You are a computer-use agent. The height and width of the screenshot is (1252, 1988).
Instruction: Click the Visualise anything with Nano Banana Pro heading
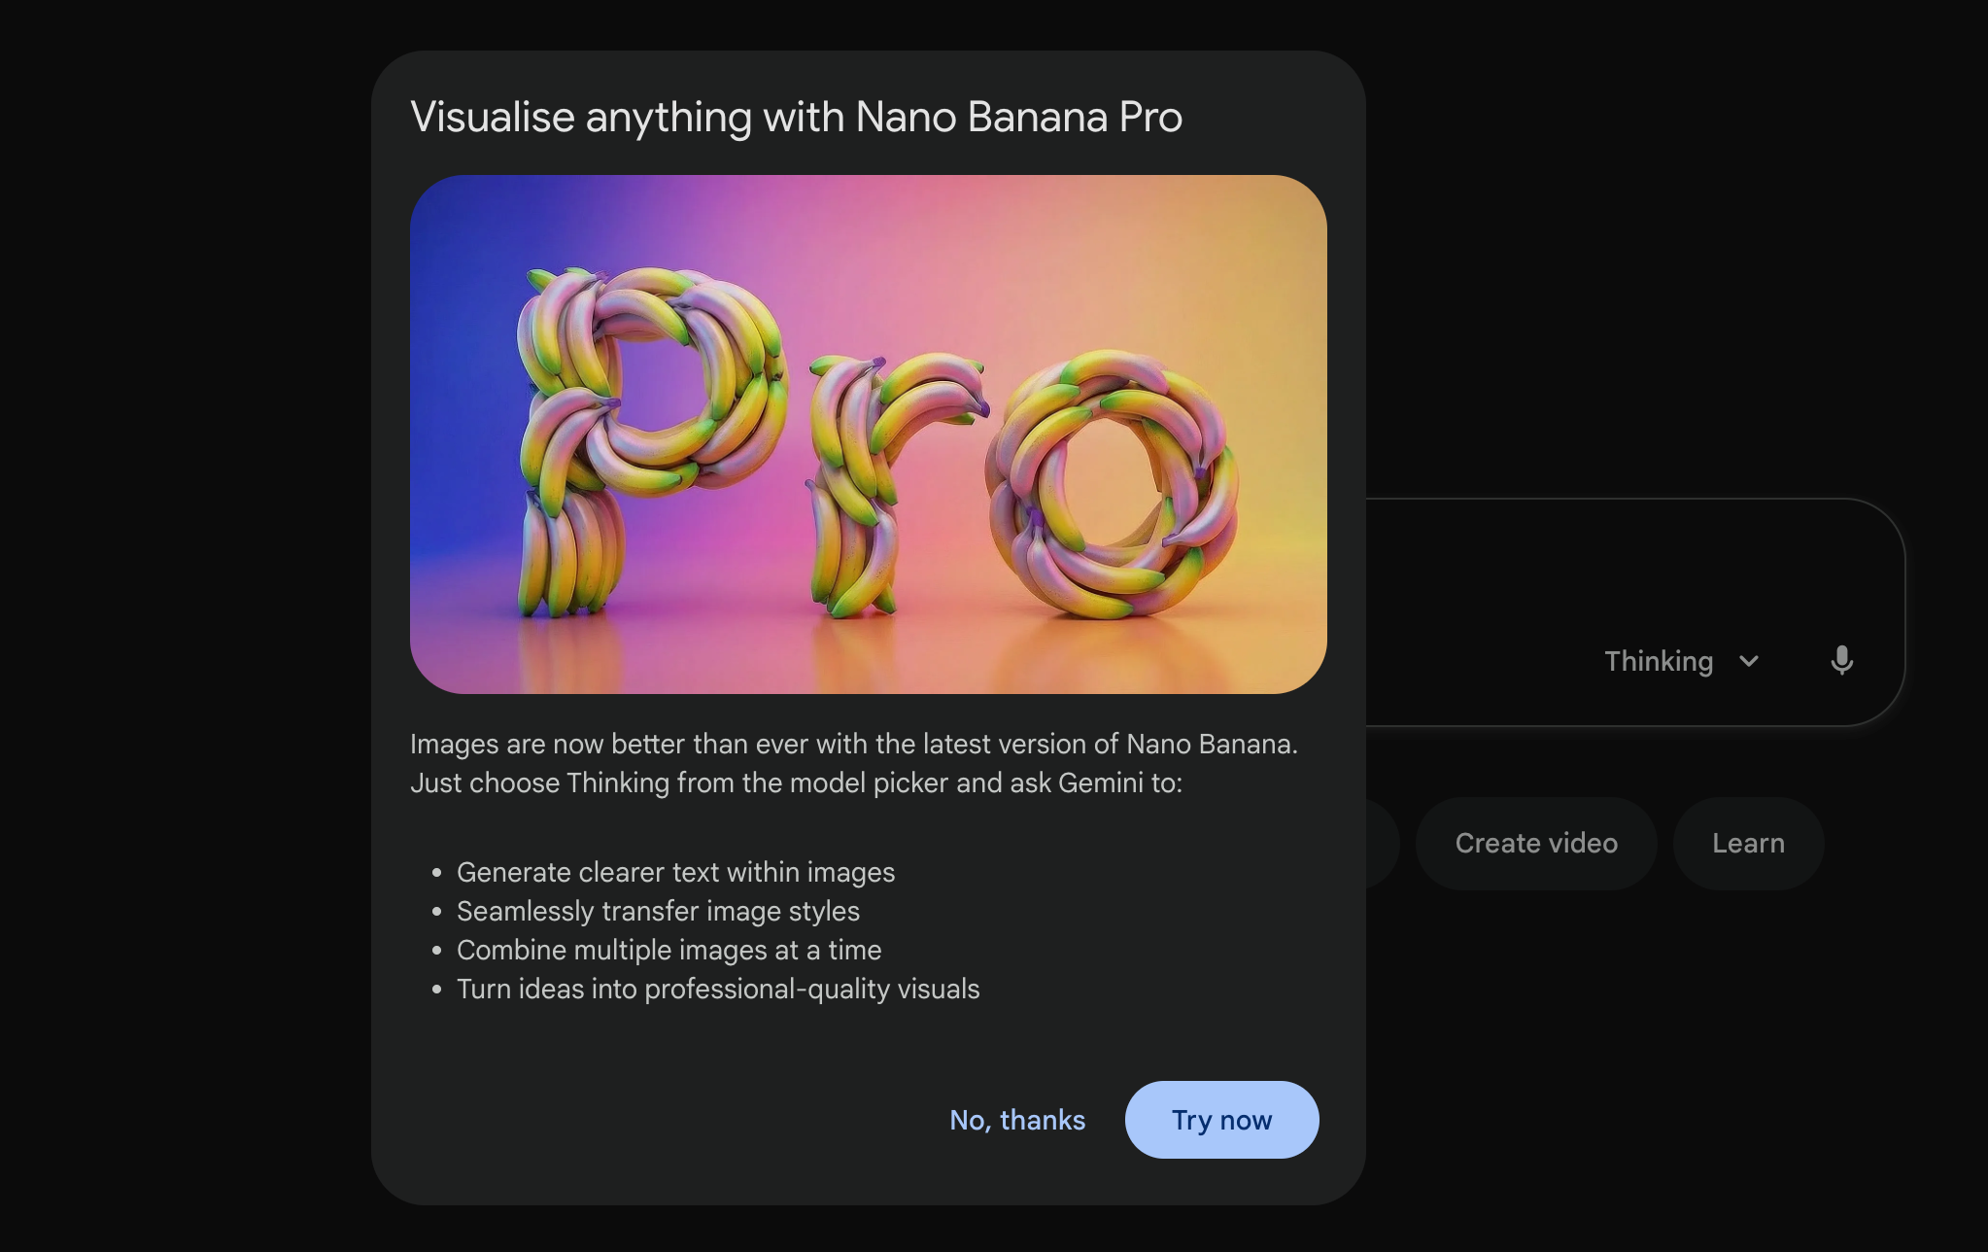point(796,117)
